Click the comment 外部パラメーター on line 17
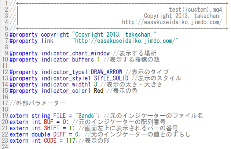 pos(41,103)
